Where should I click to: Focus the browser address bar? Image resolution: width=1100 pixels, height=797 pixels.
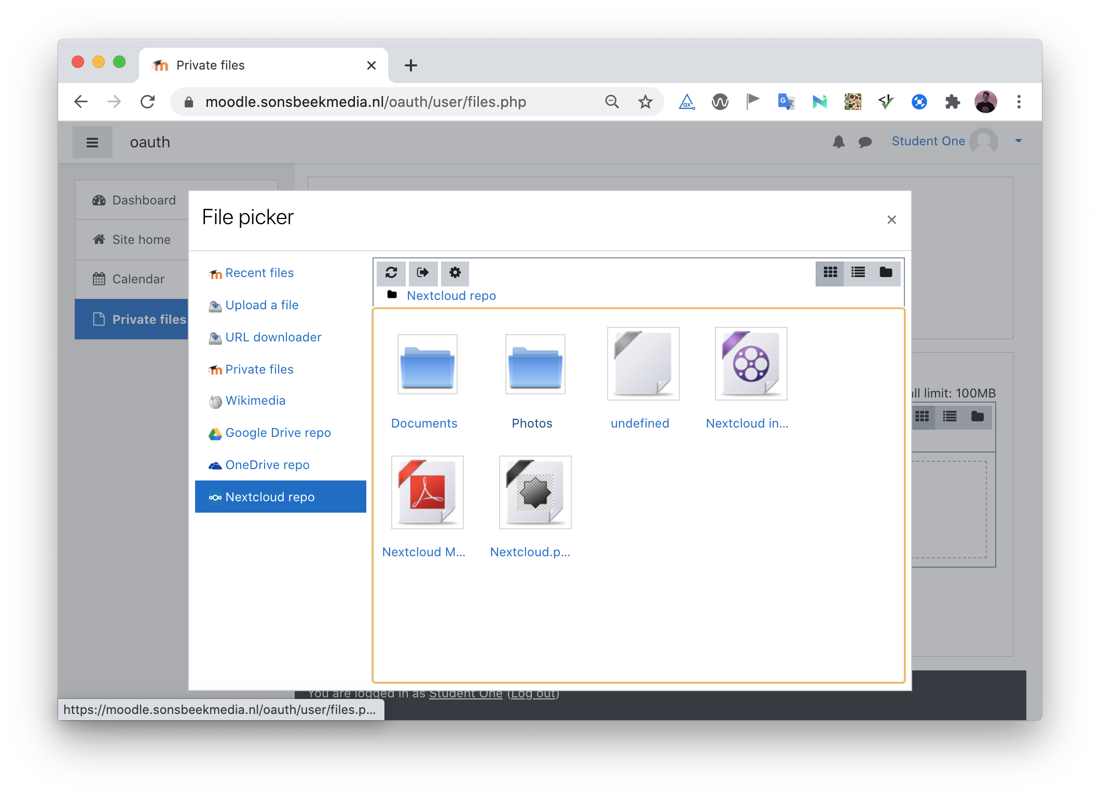[366, 102]
